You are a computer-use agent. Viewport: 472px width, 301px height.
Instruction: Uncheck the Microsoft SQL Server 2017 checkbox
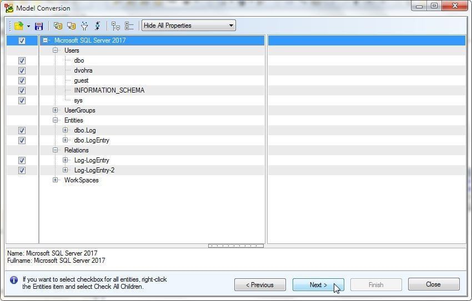point(22,40)
